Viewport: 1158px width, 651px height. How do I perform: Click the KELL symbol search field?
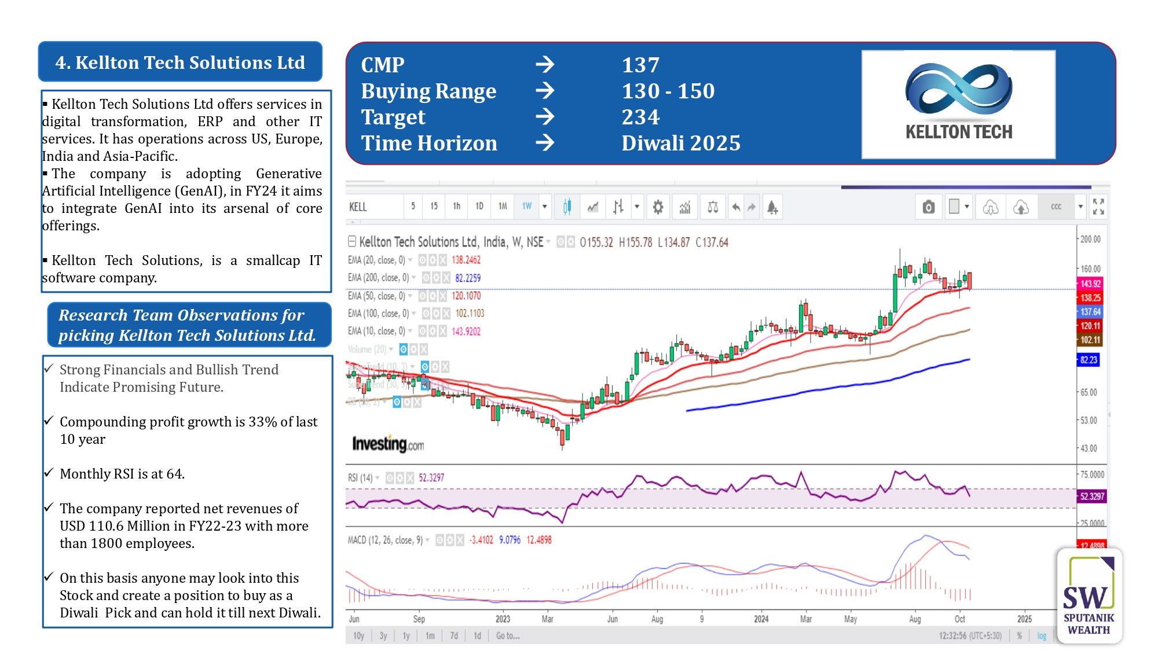click(374, 207)
